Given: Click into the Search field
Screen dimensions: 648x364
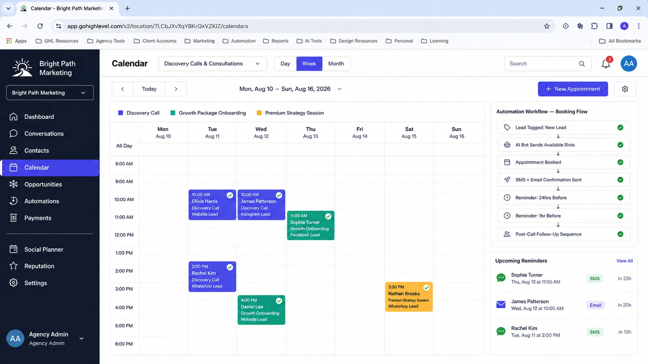Looking at the screenshot, I should [x=548, y=63].
